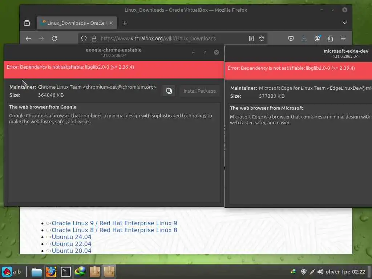The image size is (372, 279).
Task: Switch to first package installer taskbar item
Action: (x=95, y=272)
